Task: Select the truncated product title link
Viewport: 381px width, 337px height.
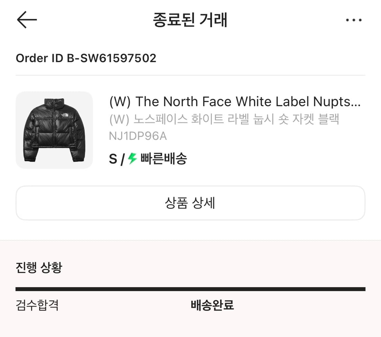Action: [x=234, y=101]
